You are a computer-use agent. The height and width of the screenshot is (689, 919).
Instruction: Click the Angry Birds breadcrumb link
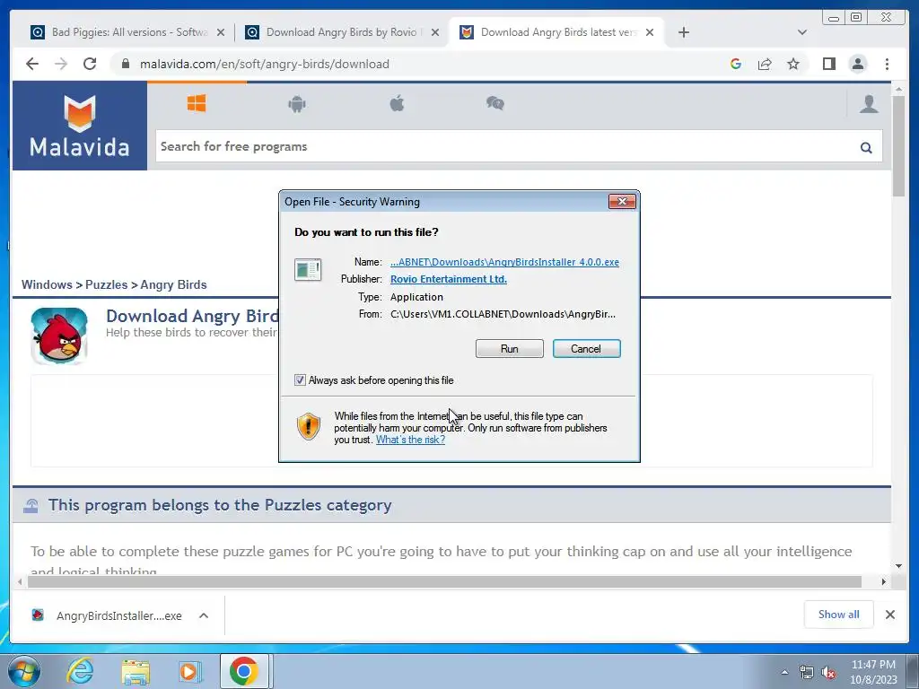point(173,284)
